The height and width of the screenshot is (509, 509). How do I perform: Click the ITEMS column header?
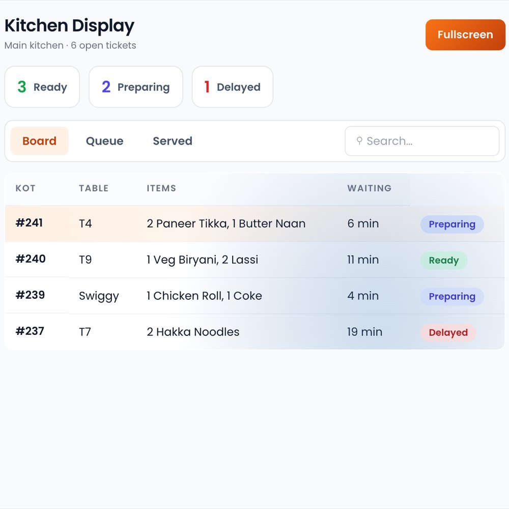click(161, 188)
